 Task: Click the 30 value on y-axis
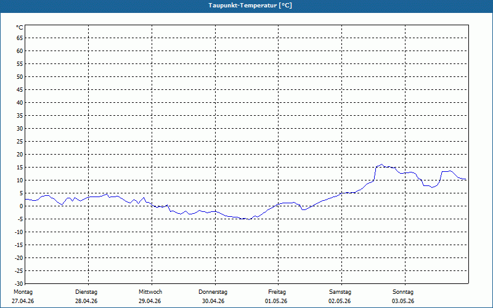[x=20, y=129]
